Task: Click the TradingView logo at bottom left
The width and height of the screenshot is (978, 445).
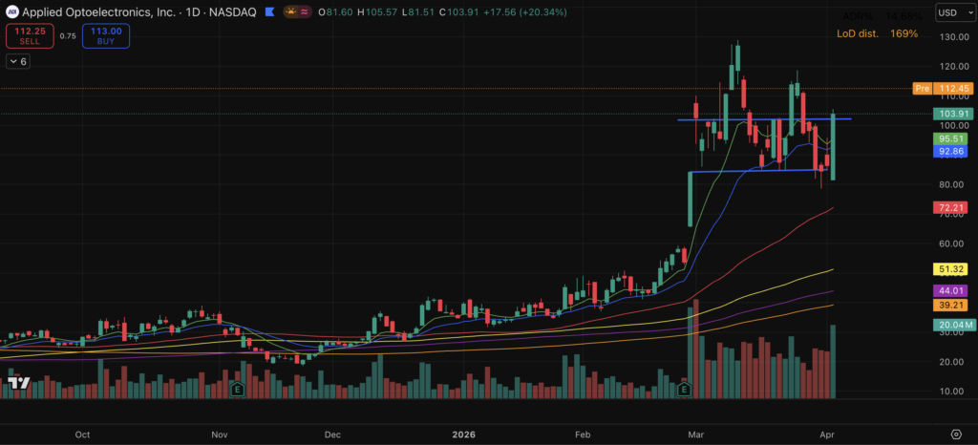Action: [17, 384]
